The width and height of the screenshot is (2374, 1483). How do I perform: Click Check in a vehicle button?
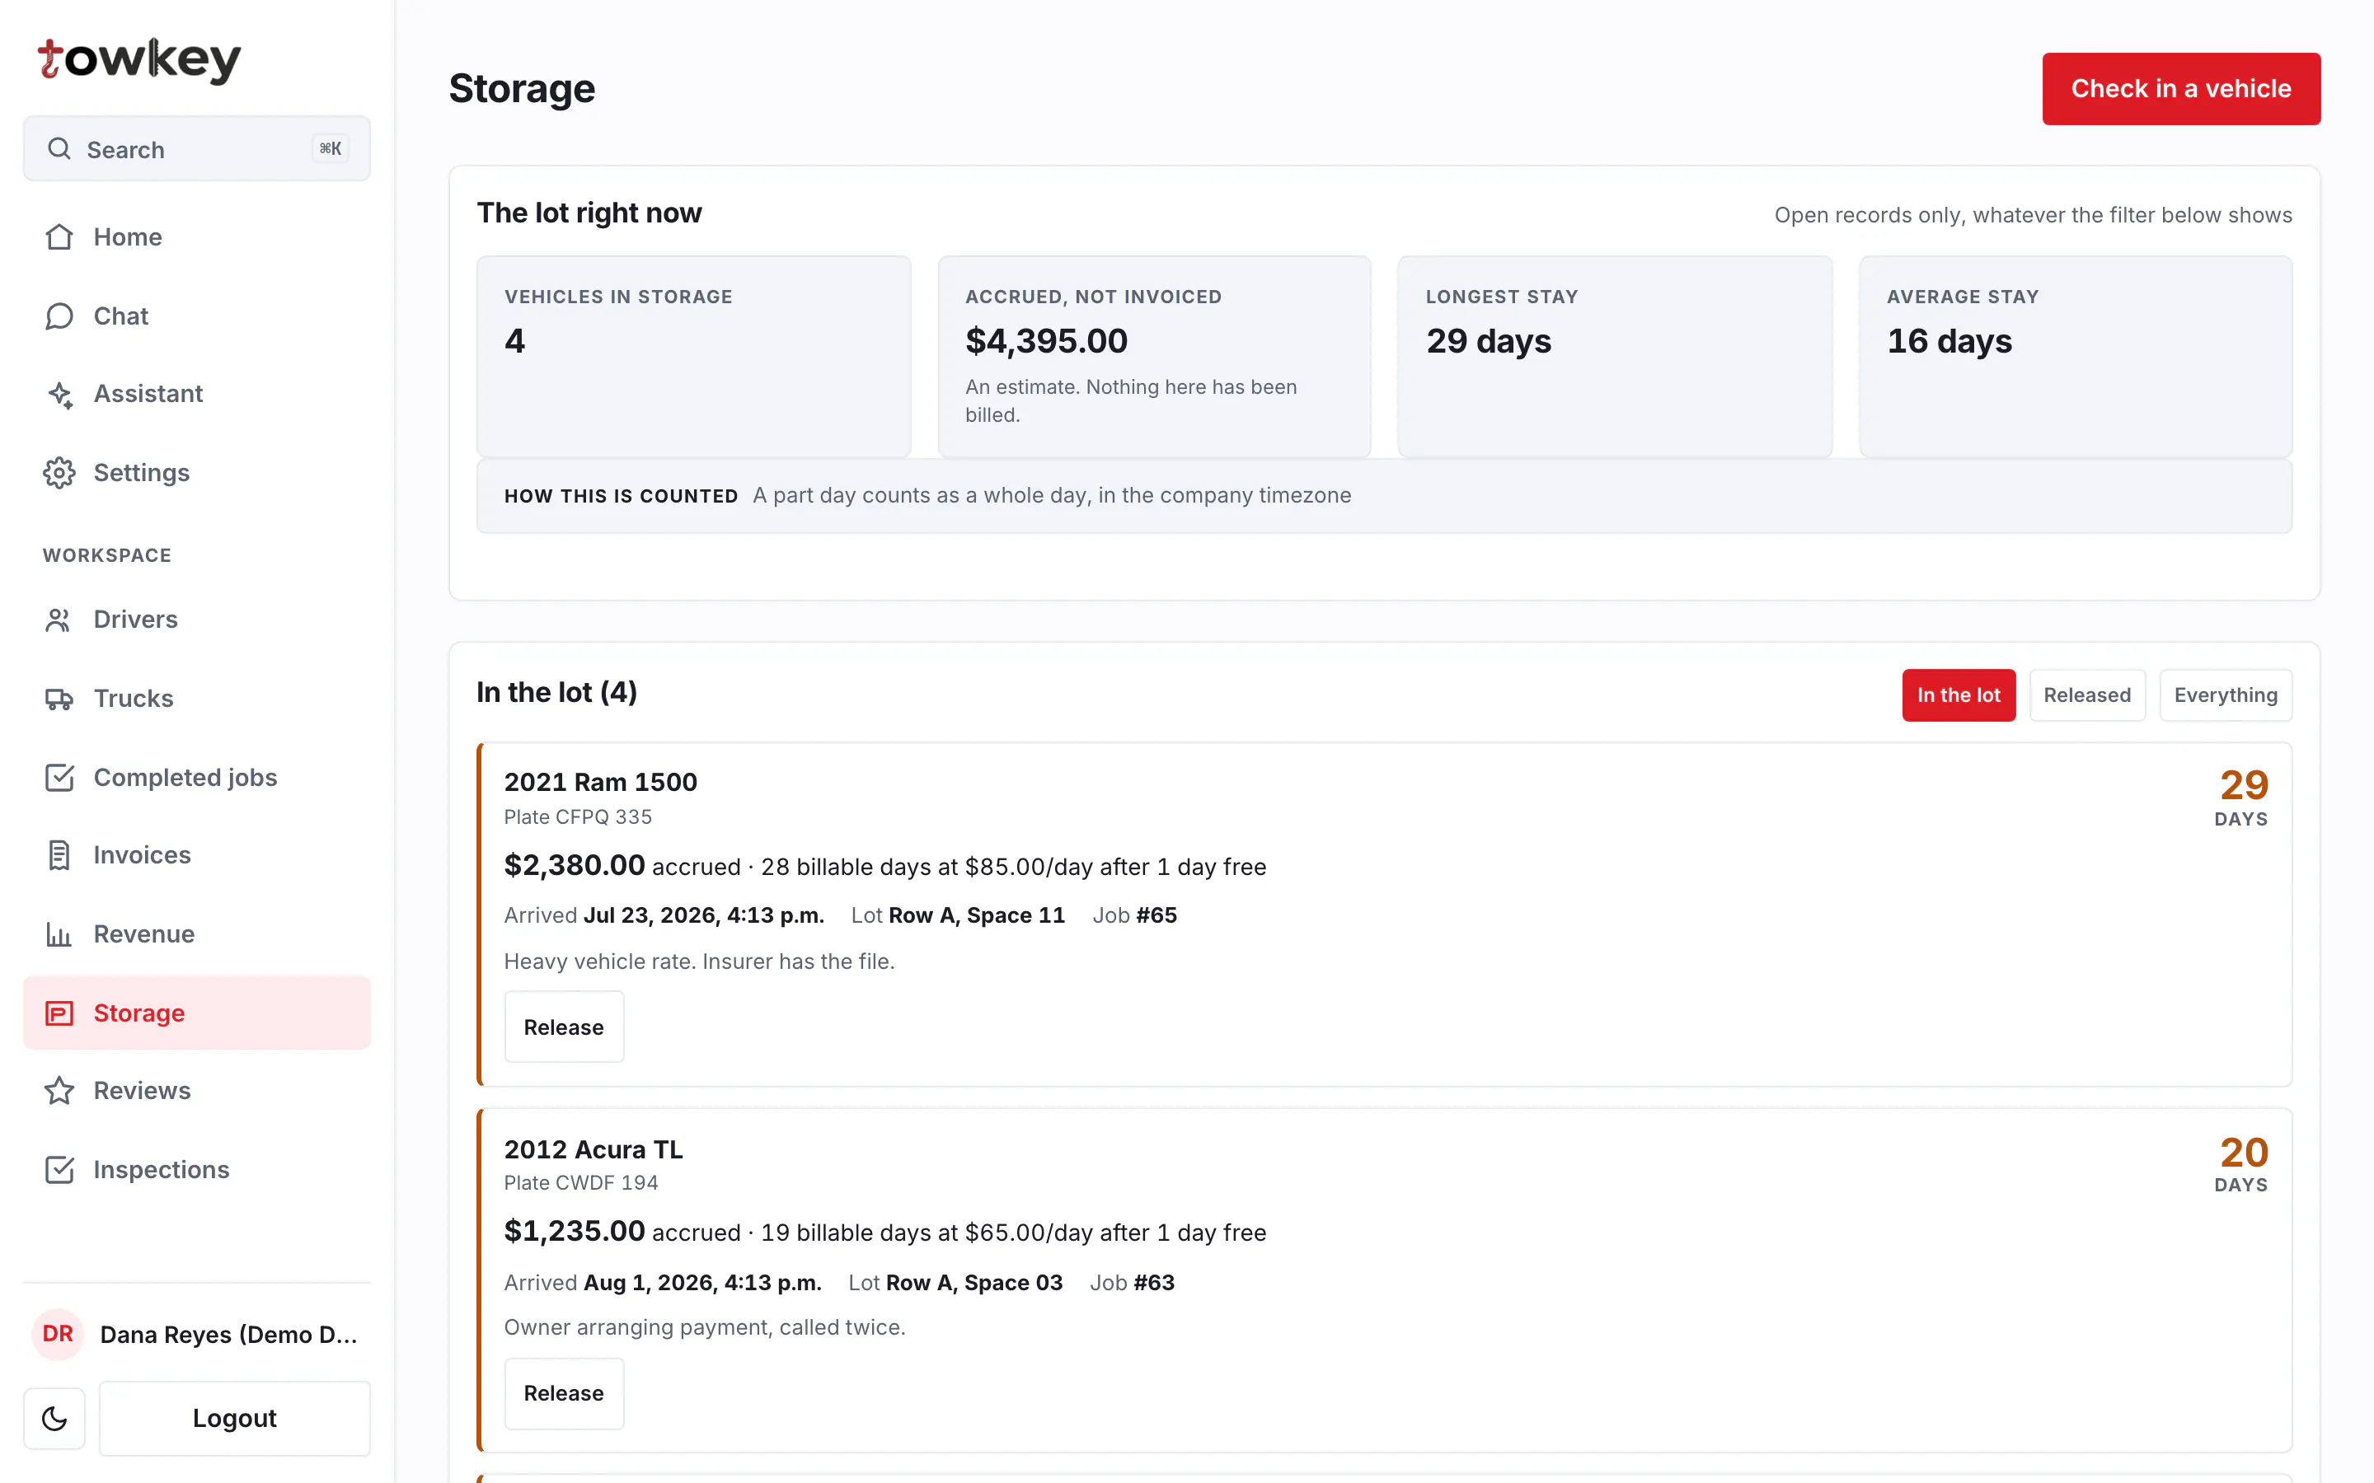click(2181, 88)
